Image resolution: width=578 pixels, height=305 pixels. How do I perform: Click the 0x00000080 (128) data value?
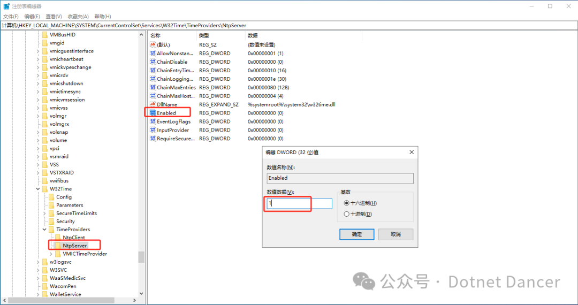point(268,87)
